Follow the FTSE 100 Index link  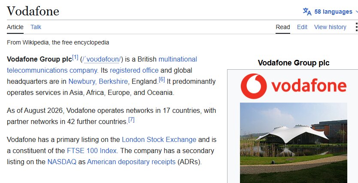click(x=92, y=151)
